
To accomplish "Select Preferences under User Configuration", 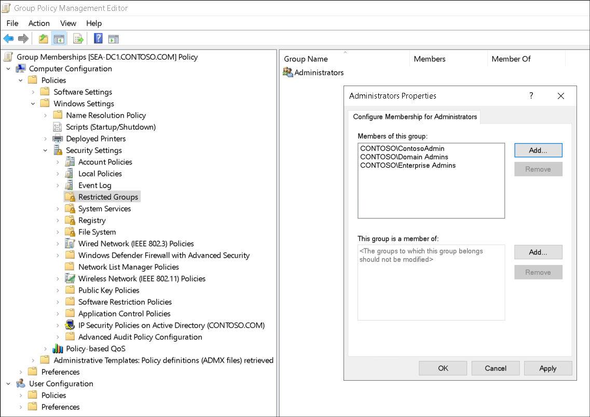I will pos(60,407).
